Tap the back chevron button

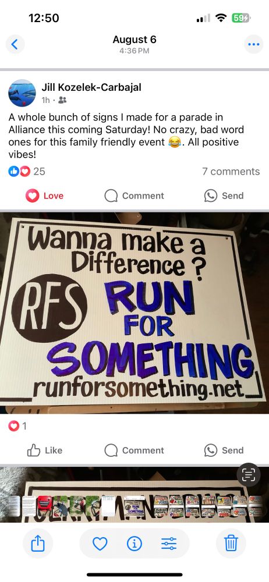point(15,45)
